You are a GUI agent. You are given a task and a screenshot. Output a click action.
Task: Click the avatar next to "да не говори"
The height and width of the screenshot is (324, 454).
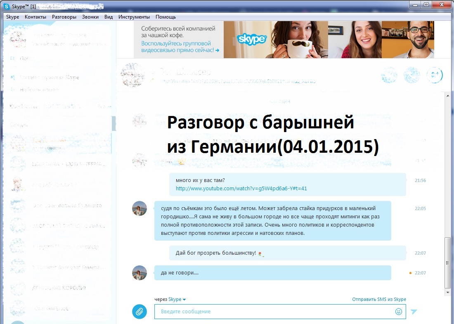pos(139,273)
